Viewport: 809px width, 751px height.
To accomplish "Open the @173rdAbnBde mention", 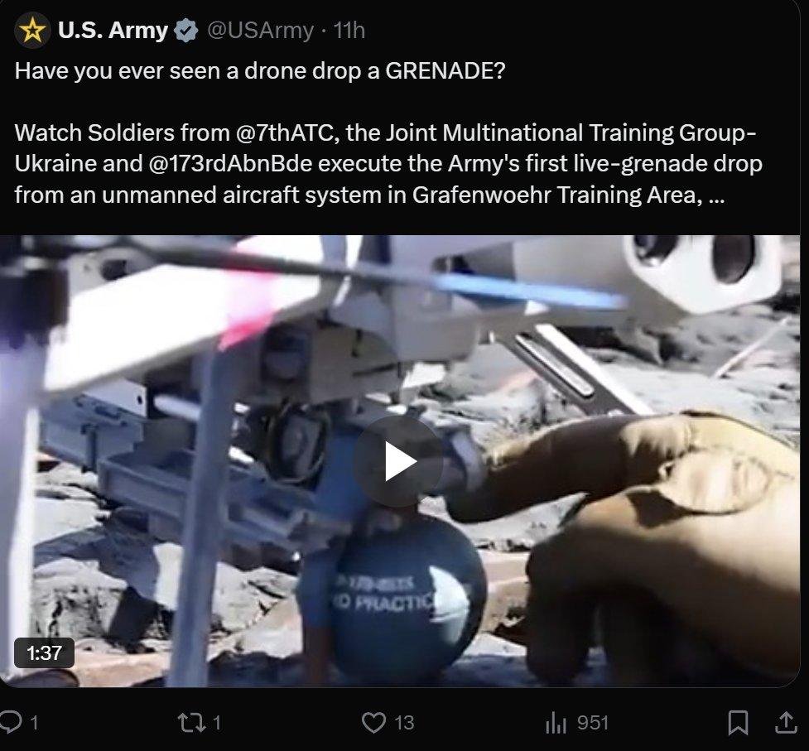I will [x=230, y=163].
